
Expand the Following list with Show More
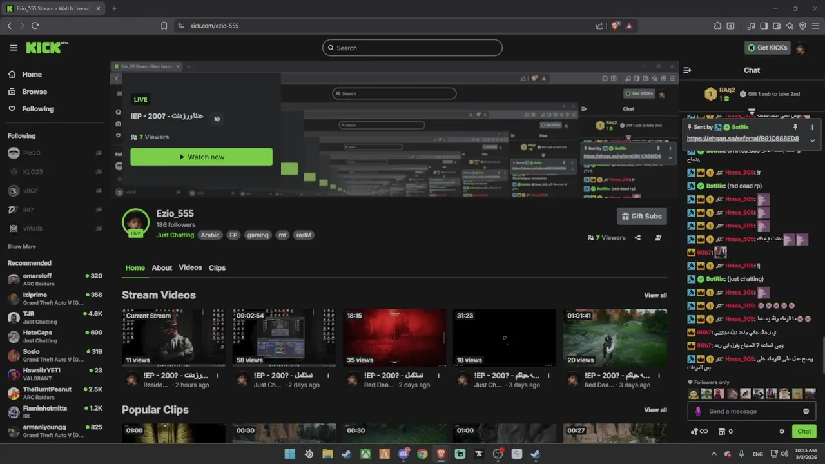22,247
